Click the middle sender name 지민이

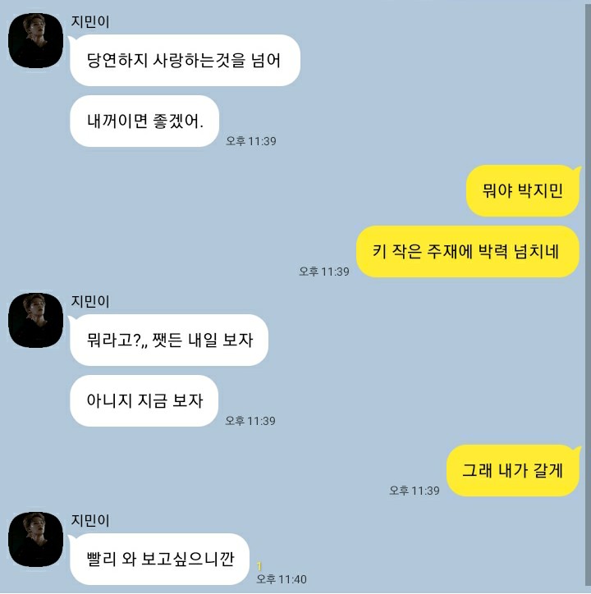click(90, 302)
